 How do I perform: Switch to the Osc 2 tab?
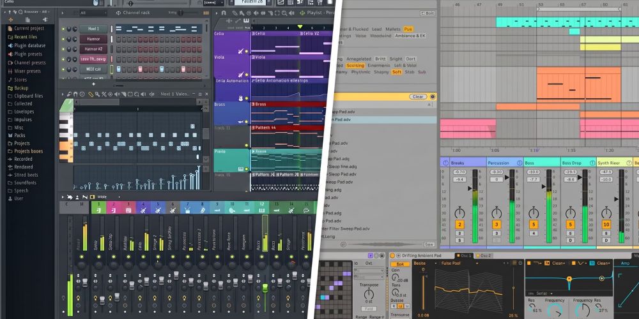pyautogui.click(x=485, y=256)
